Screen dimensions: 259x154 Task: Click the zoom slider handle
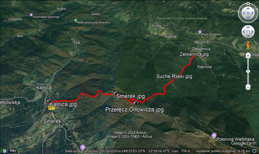tap(248, 71)
